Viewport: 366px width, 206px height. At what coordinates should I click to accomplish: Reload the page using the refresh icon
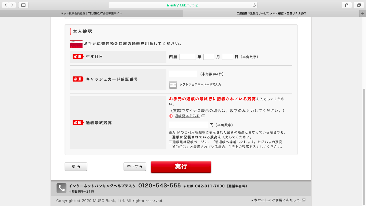[x=254, y=5]
